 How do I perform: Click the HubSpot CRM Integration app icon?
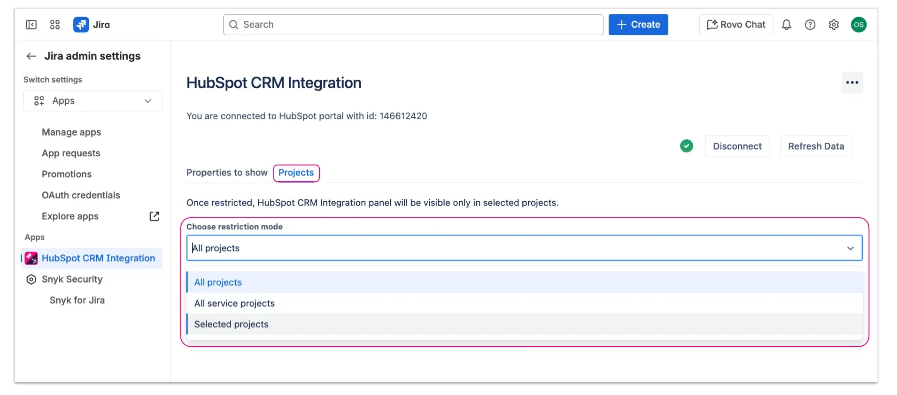pyautogui.click(x=31, y=258)
